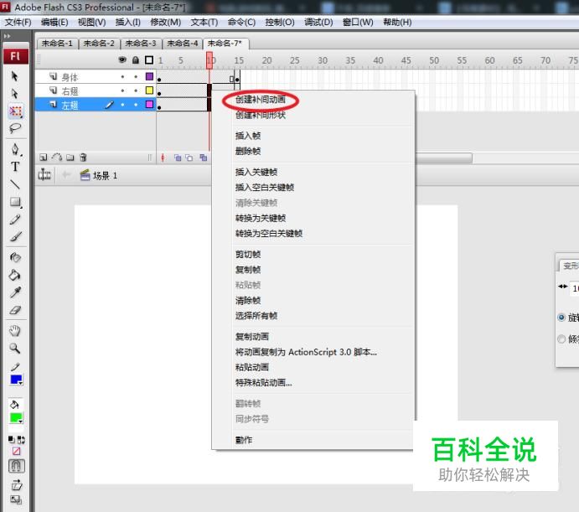
Task: Toggle magenta outline square of 左翅 layer
Action: [149, 104]
